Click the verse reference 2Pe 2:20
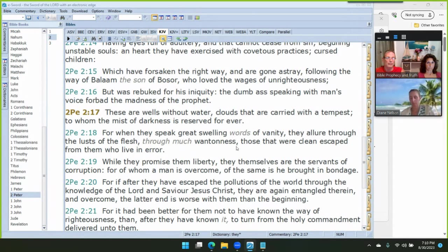 [81, 182]
